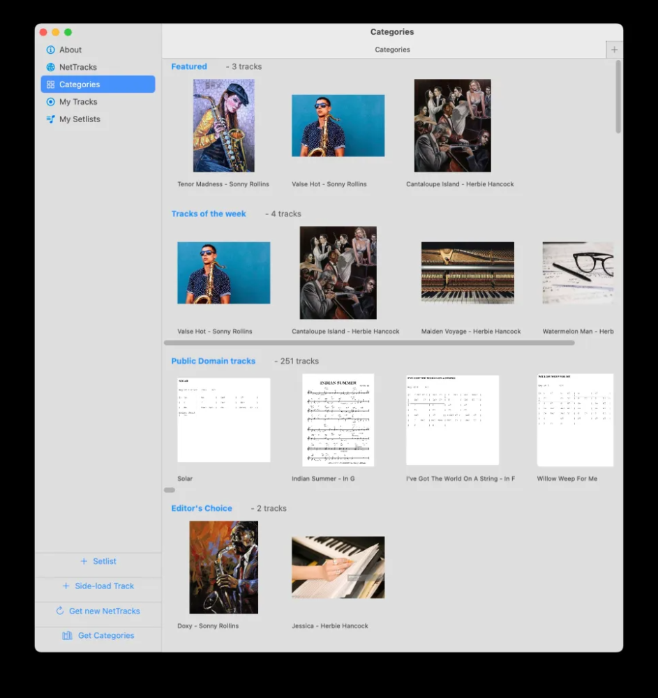Open the Featured category heading

(x=189, y=66)
